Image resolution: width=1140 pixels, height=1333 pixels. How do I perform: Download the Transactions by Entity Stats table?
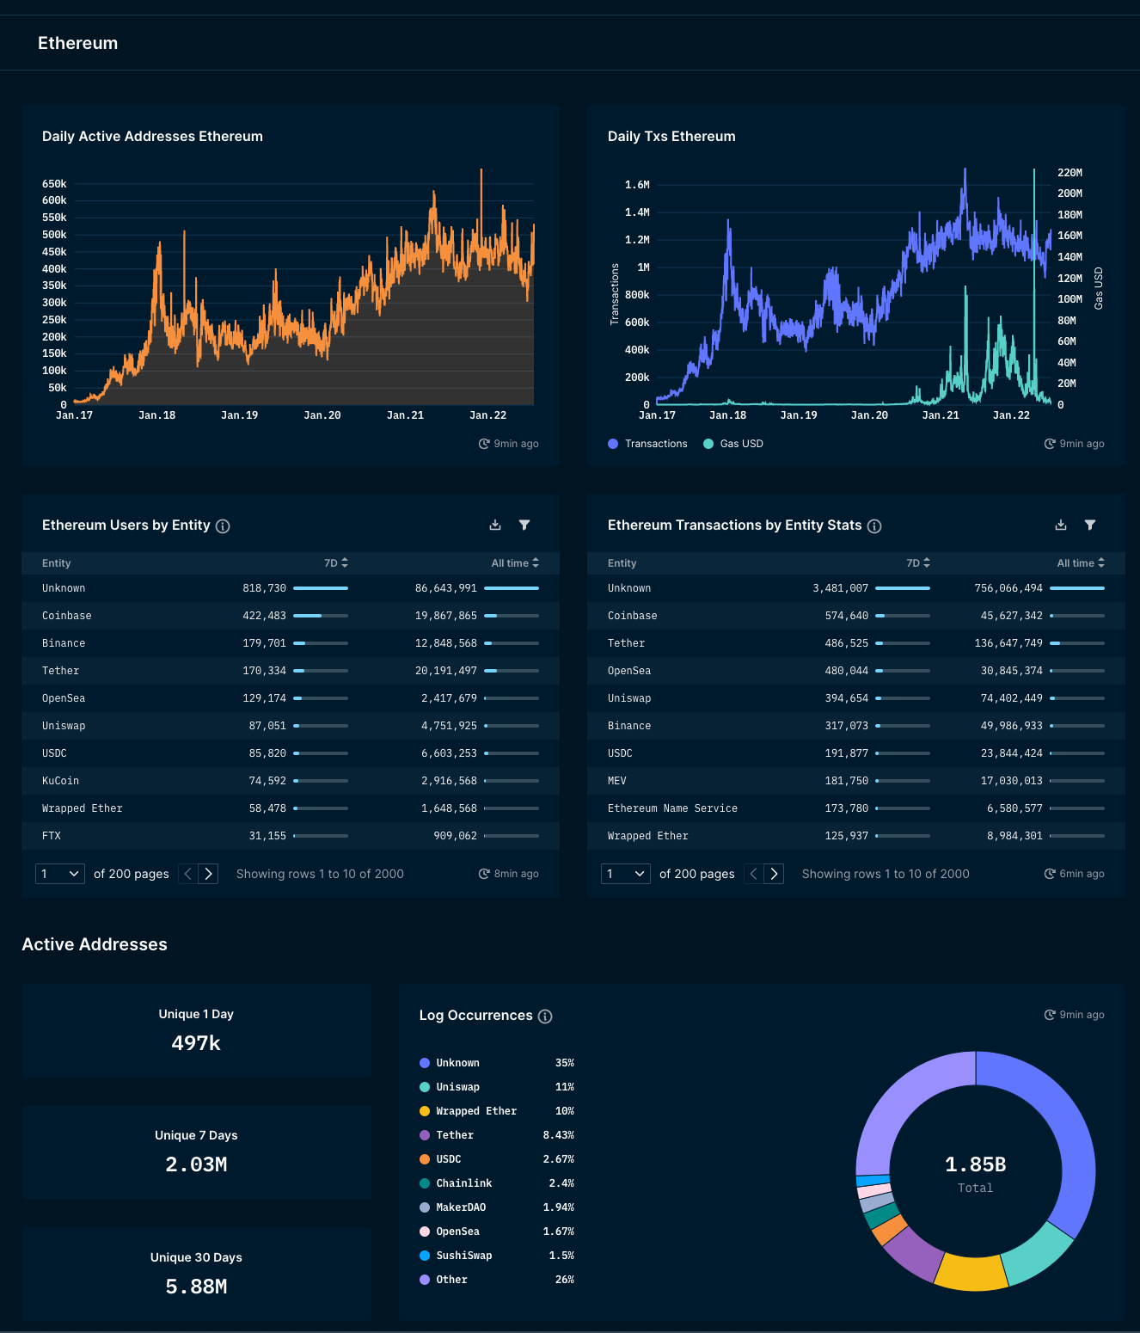(x=1061, y=525)
